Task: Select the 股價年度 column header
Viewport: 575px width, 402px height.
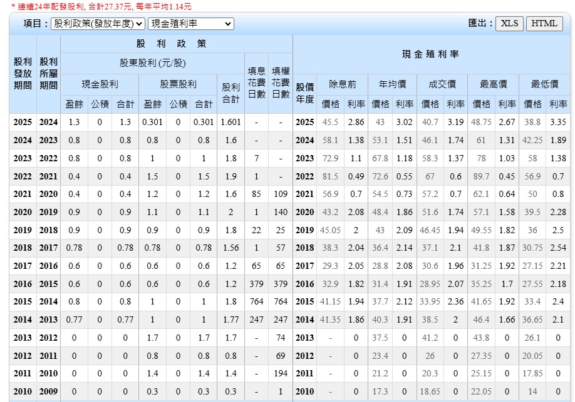Action: [304, 93]
